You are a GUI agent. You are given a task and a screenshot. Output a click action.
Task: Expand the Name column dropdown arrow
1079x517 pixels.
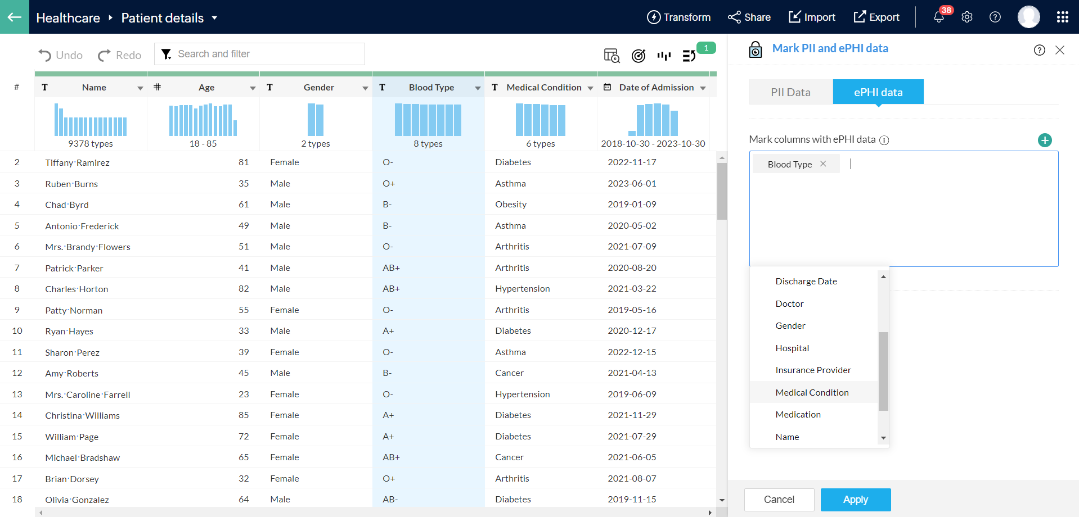point(140,88)
